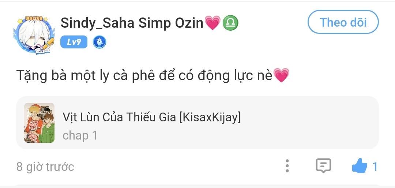Open the Vịt Lùn Của Thiếu Gia title

click(151, 117)
